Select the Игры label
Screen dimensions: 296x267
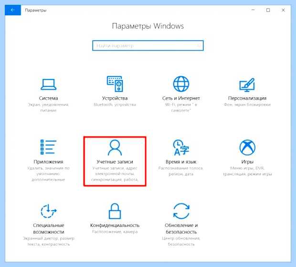tap(247, 162)
